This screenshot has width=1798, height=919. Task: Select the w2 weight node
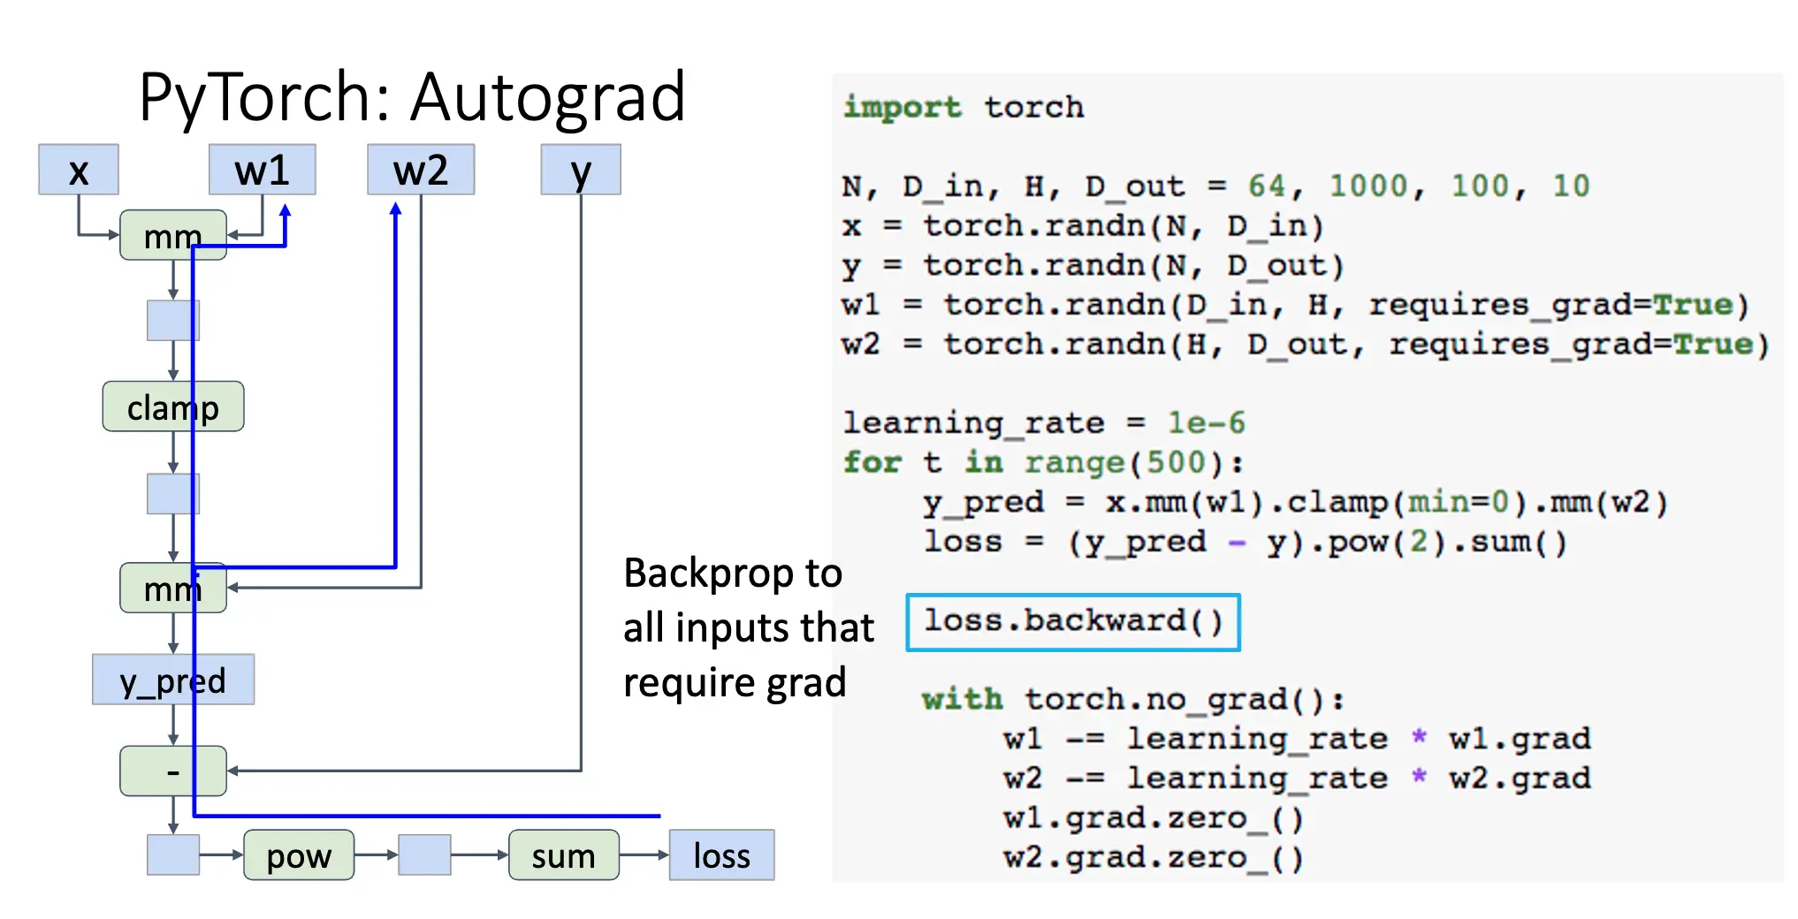421,170
